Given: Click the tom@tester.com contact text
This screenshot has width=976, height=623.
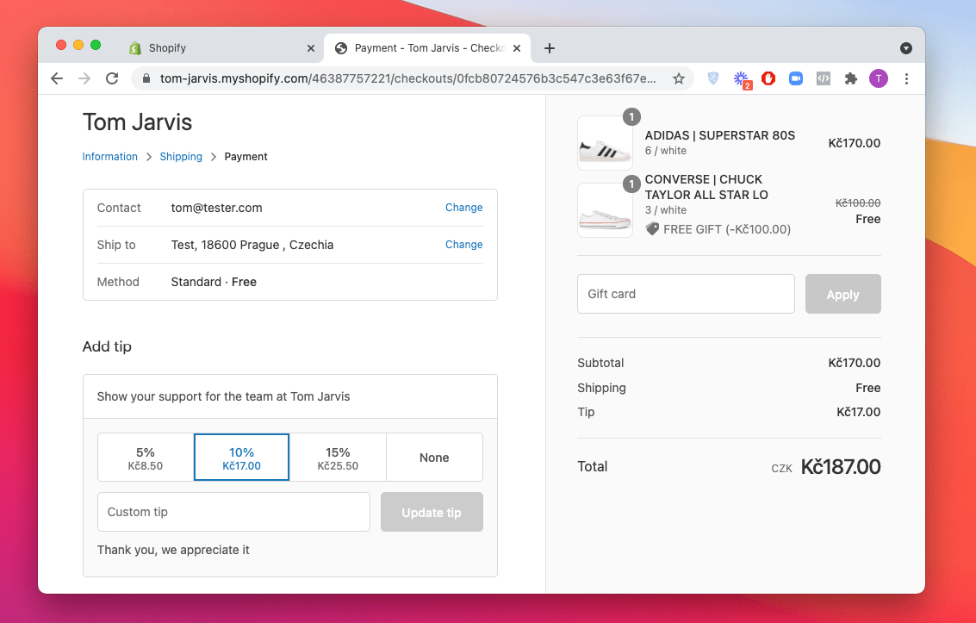Looking at the screenshot, I should pyautogui.click(x=216, y=208).
